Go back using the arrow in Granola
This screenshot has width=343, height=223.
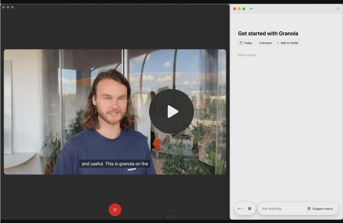click(x=252, y=9)
